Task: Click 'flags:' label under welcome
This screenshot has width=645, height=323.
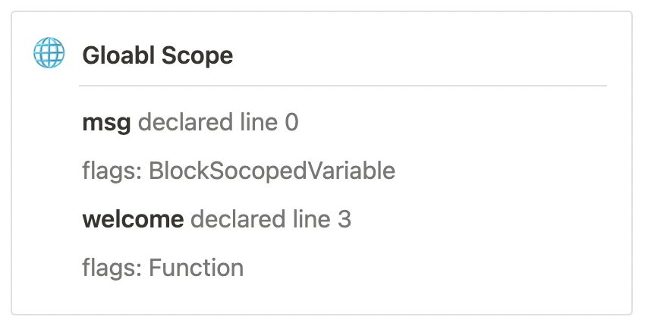Action: [112, 268]
